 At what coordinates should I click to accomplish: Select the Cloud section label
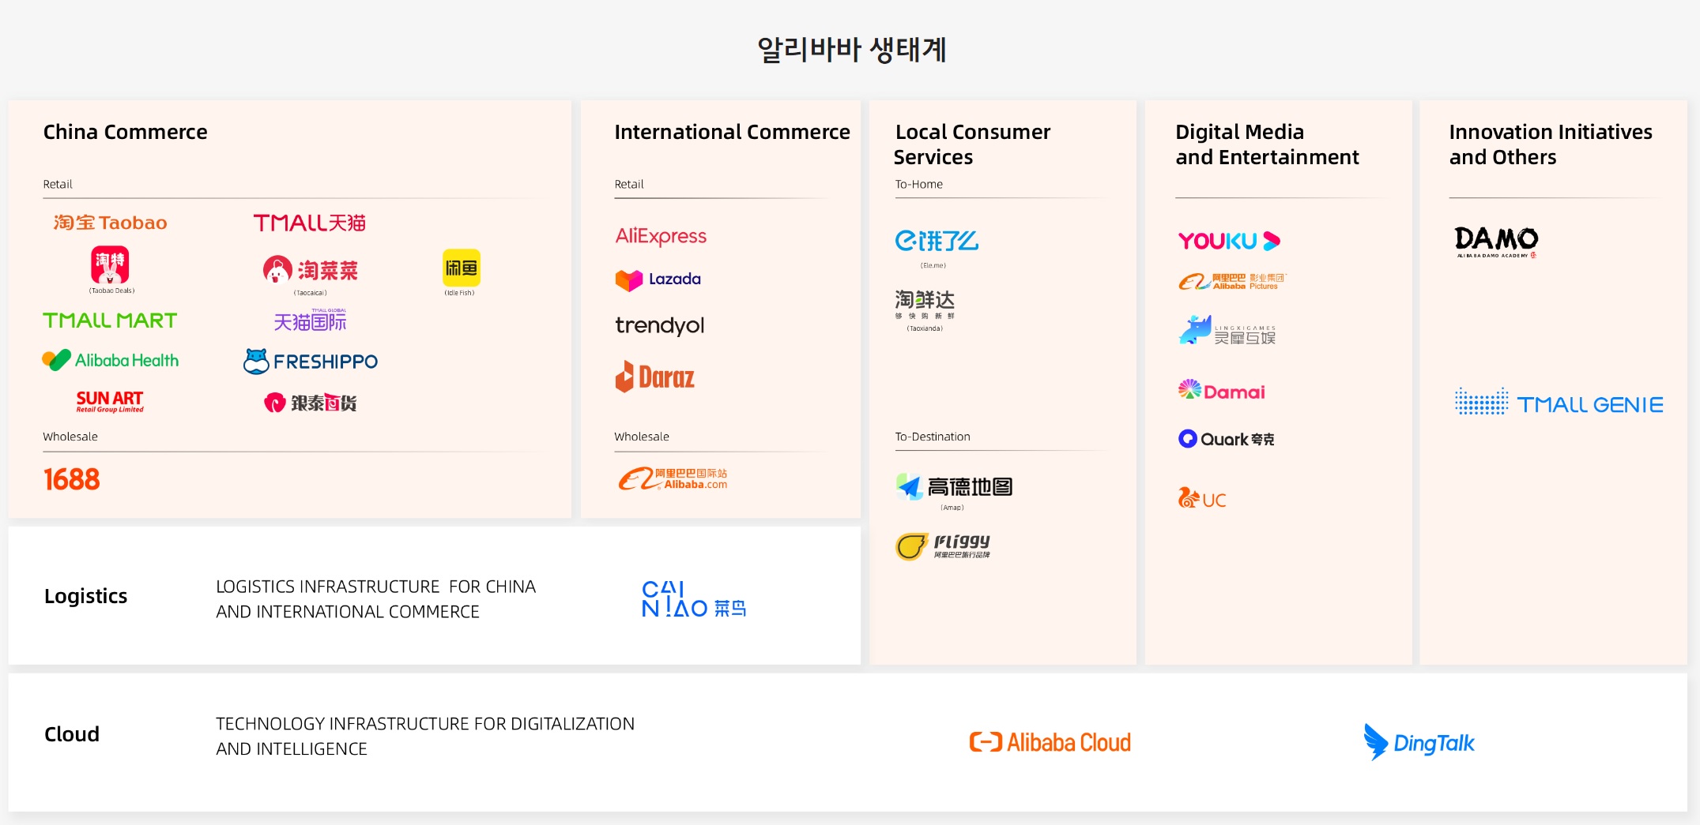pos(72,734)
